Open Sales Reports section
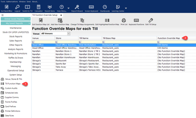The image size is (196, 118). [x=16, y=41]
